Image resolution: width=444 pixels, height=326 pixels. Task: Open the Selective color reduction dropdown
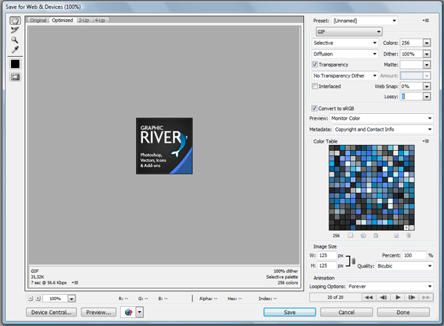(345, 43)
